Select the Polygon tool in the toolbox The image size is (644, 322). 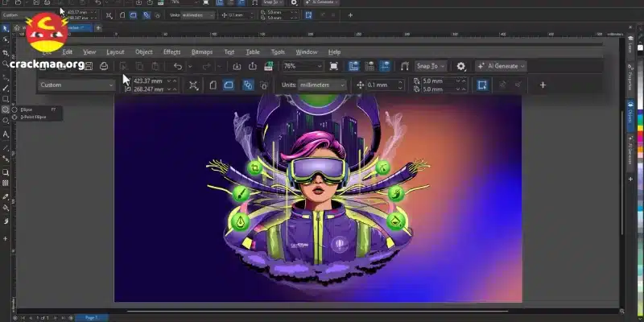pos(6,120)
